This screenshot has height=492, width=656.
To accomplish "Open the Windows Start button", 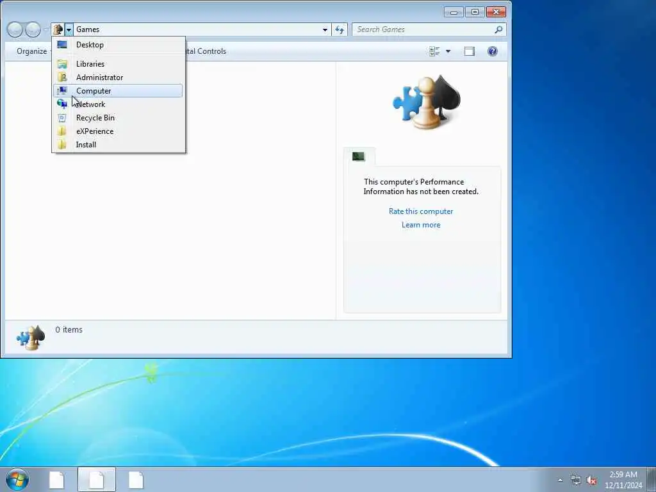I will [17, 479].
